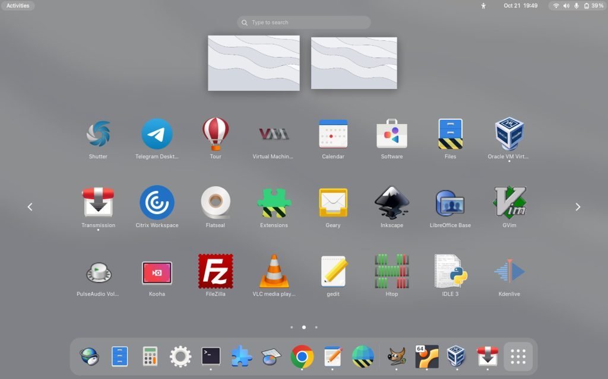608x379 pixels.
Task: Open system menu showing 39% battery
Action: coord(577,6)
